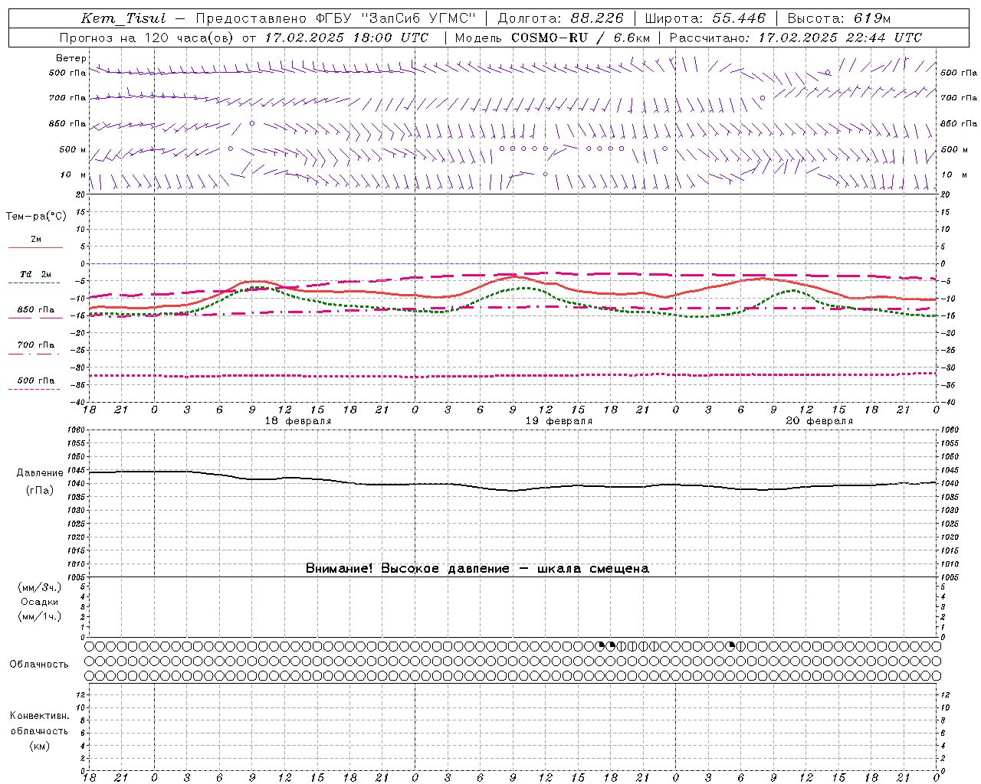Click the Td 2м legend entry
Screen dimensions: 981x784
click(35, 274)
